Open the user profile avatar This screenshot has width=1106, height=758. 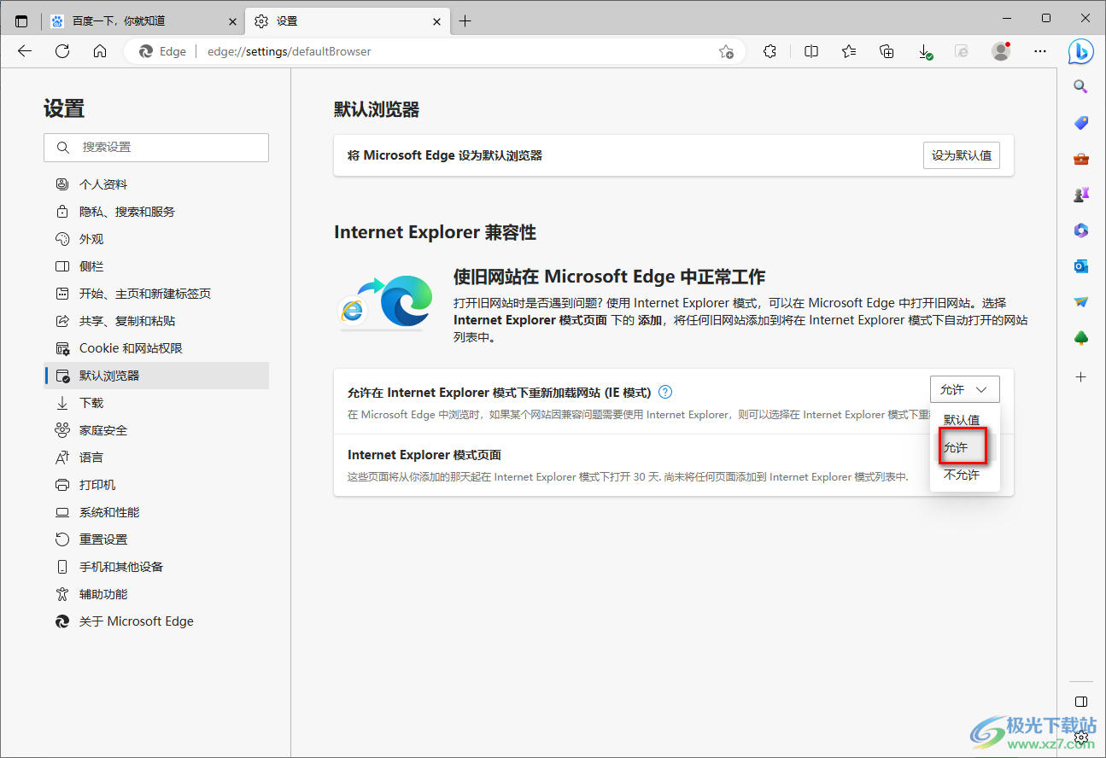pos(1001,51)
